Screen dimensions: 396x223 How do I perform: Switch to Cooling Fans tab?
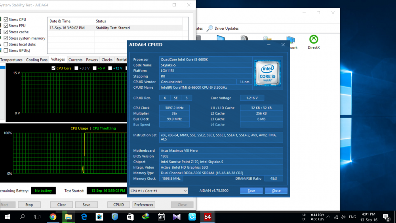(x=36, y=60)
